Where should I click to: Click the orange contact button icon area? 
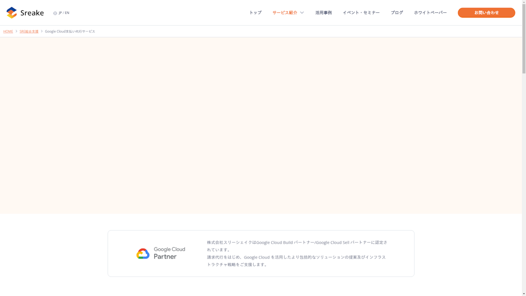point(485,12)
